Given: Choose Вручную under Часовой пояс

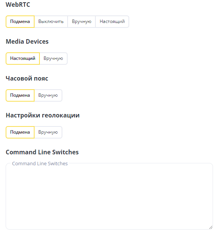Looking at the screenshot, I should 48,96.
